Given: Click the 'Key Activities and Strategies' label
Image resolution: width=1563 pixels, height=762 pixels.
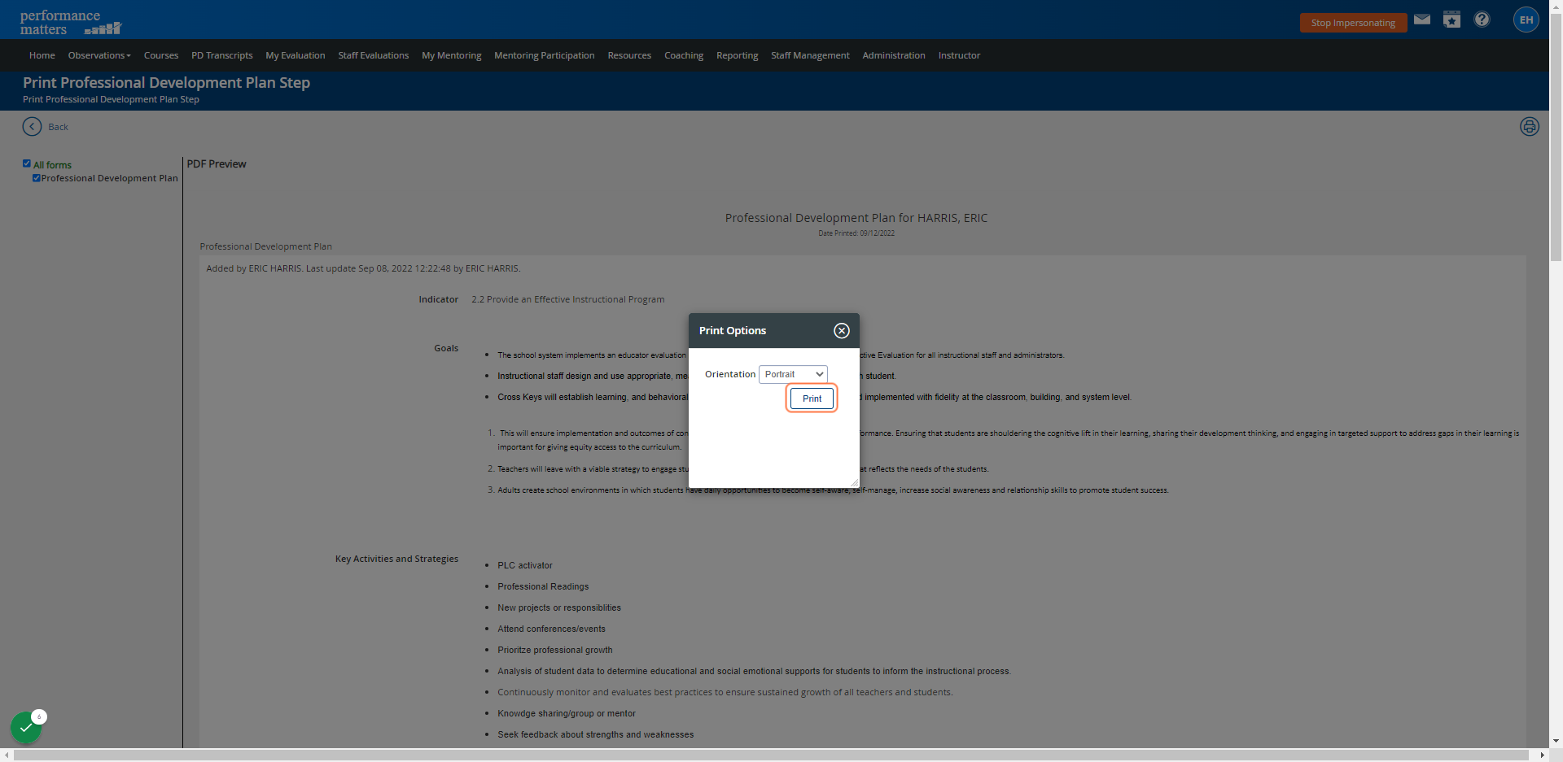Looking at the screenshot, I should click(396, 559).
